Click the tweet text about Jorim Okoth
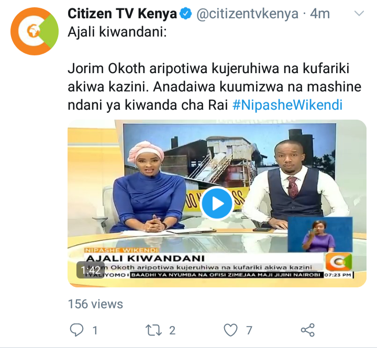Image resolution: width=377 pixels, height=348 pixels. pos(215,87)
